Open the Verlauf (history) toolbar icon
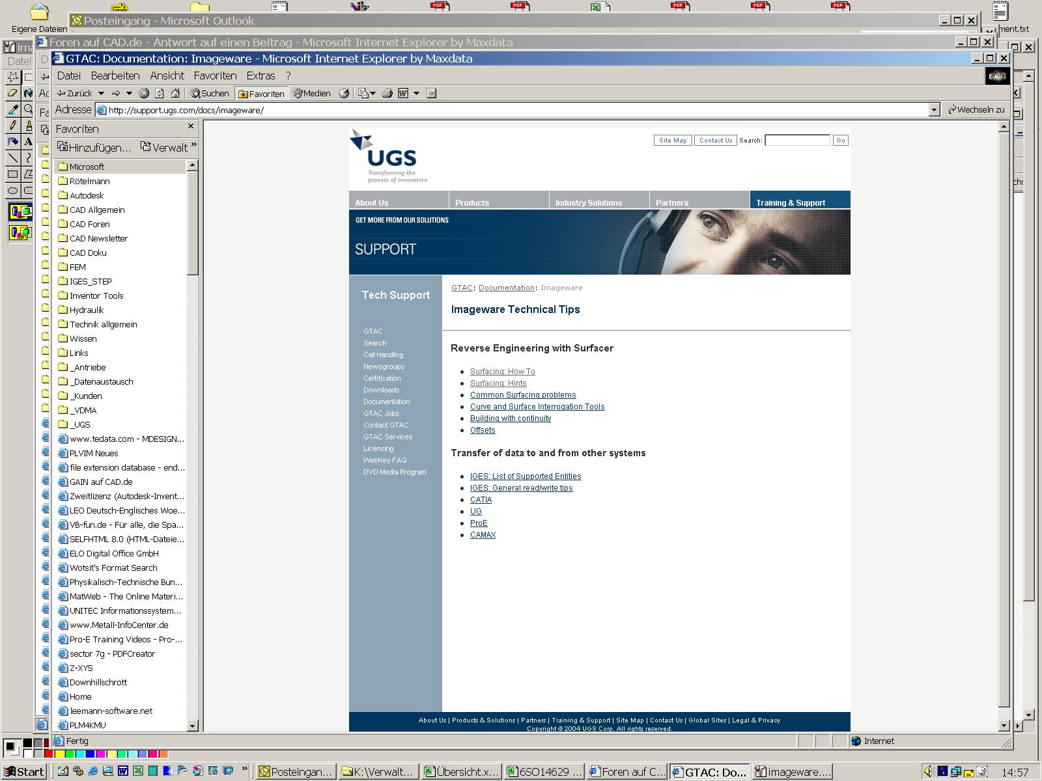 (x=344, y=93)
